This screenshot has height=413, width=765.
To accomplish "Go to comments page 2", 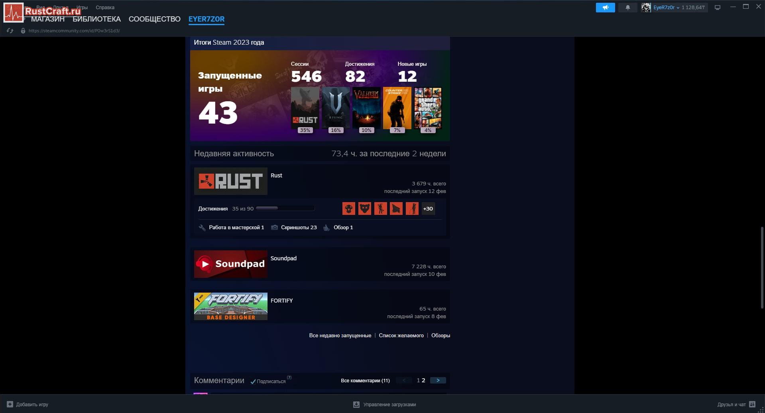I will pyautogui.click(x=423, y=380).
